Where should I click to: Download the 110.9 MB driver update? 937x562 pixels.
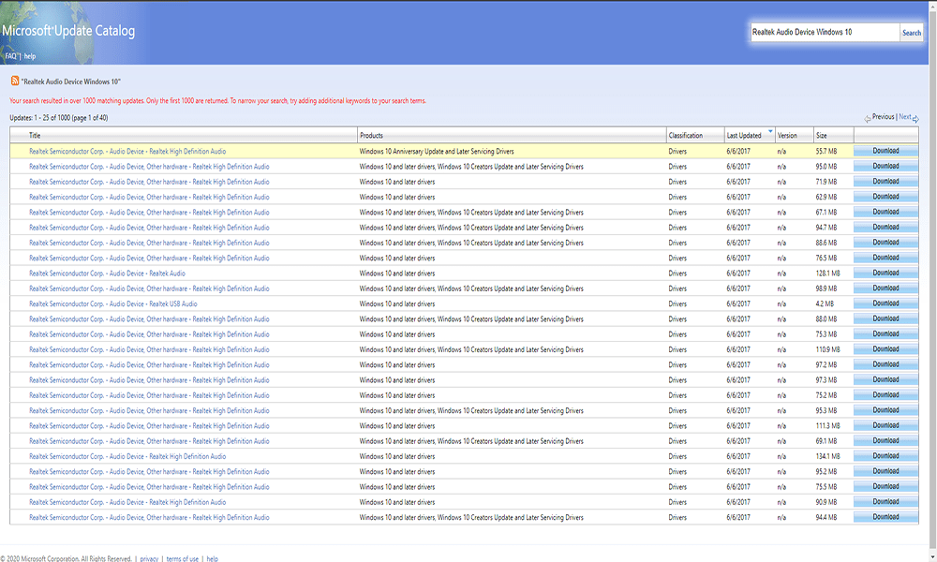[x=885, y=349]
